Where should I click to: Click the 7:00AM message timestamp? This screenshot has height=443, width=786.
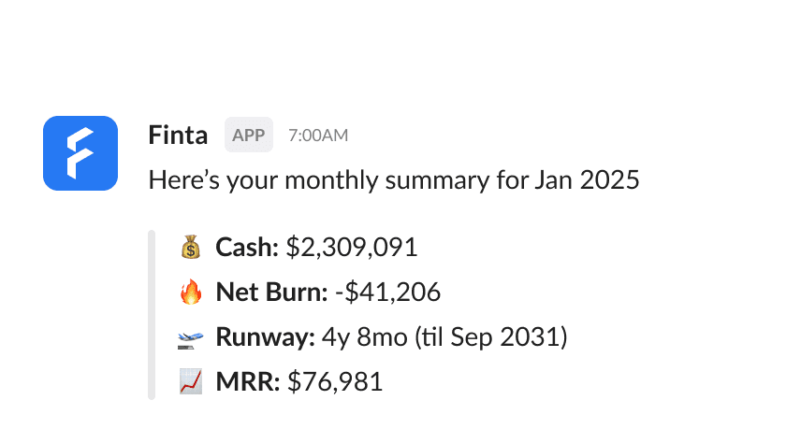pyautogui.click(x=318, y=136)
